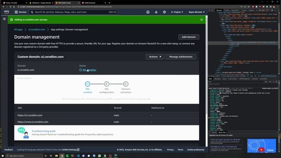The image size is (281, 158).
Task: Close the DevTools panel
Action: (x=278, y=10)
